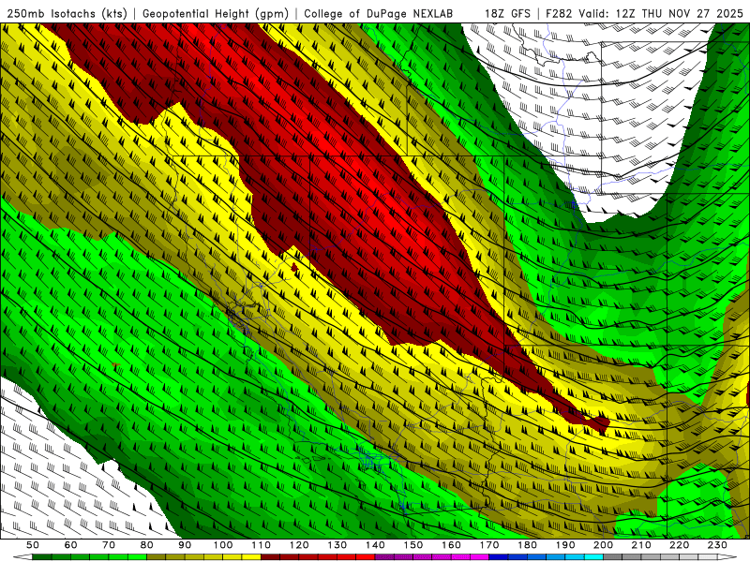Click the 'Geopotential Height (gpm)' header label

click(x=216, y=13)
